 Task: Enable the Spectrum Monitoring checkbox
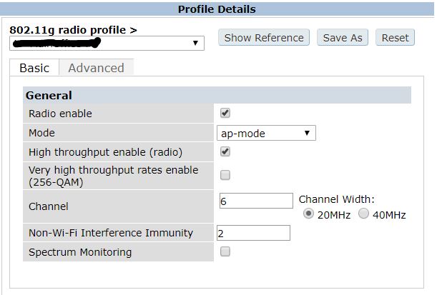[x=225, y=251]
